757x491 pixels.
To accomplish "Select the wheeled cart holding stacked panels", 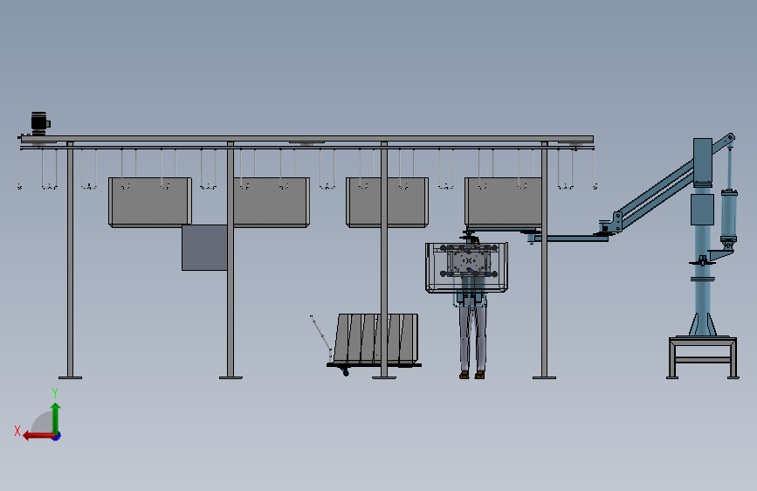I will [375, 344].
